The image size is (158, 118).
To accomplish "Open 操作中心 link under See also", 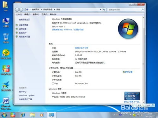I will pyautogui.click(x=23, y=92).
